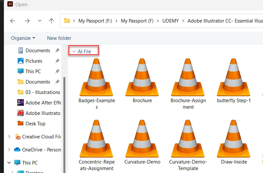Navigate to My Passport (F:) breadcrumb
The image size is (263, 173).
[x=95, y=21]
